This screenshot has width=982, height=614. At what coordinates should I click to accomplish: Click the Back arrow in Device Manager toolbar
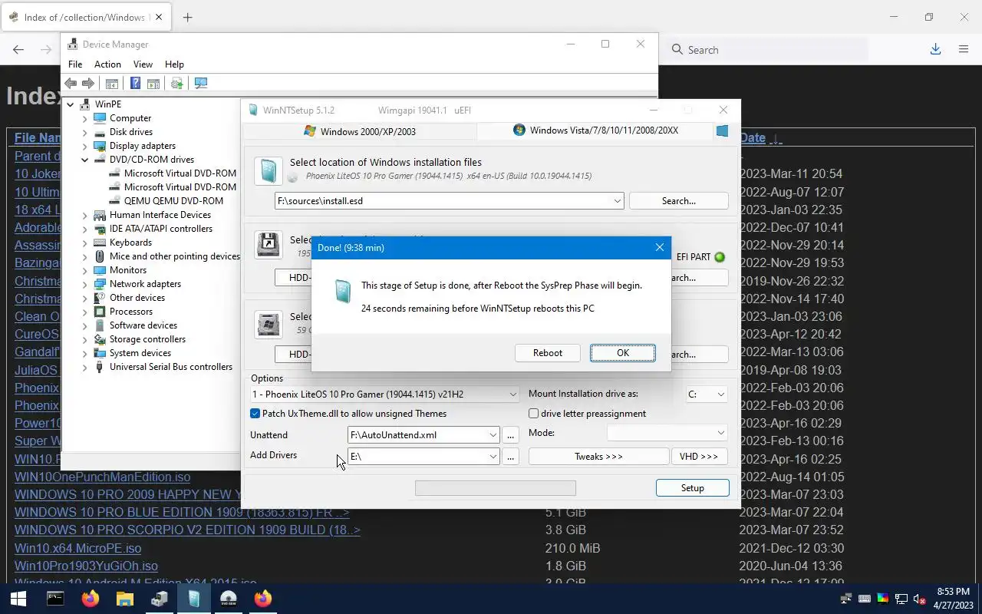point(71,83)
